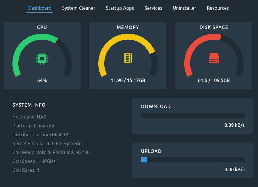Screen dimensions: 258x187
Task: Click the upload rate 0.00 kB/s
Action: pyautogui.click(x=235, y=170)
